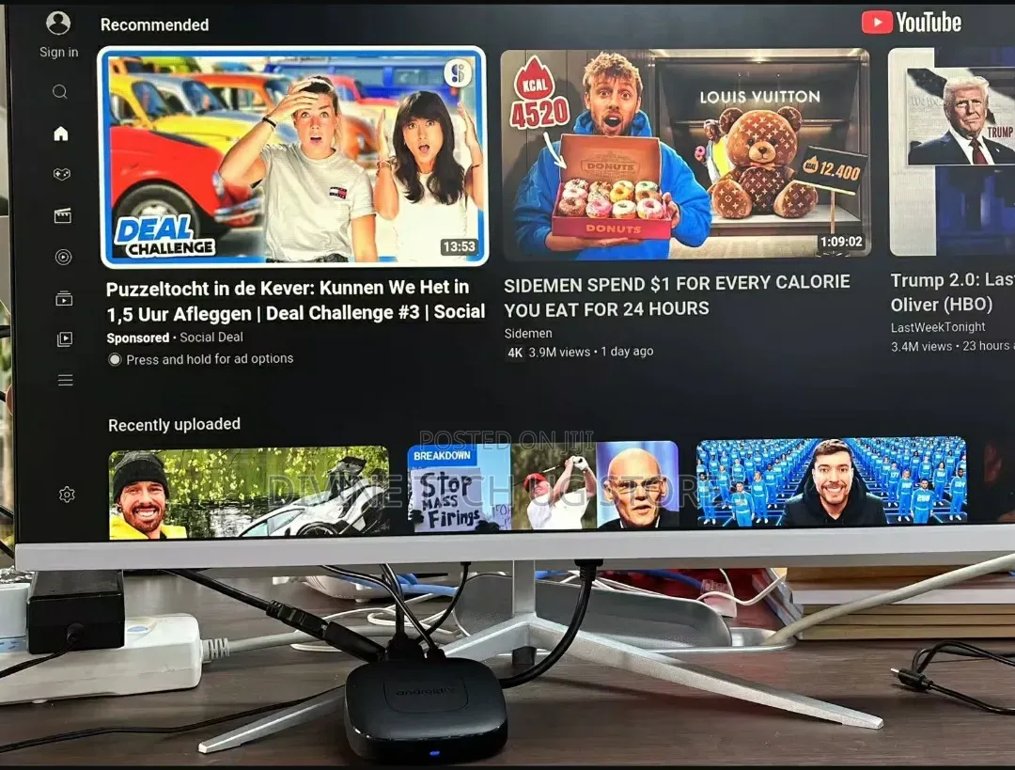This screenshot has height=770, width=1015.
Task: Open the Sign in account icon
Action: point(58,24)
